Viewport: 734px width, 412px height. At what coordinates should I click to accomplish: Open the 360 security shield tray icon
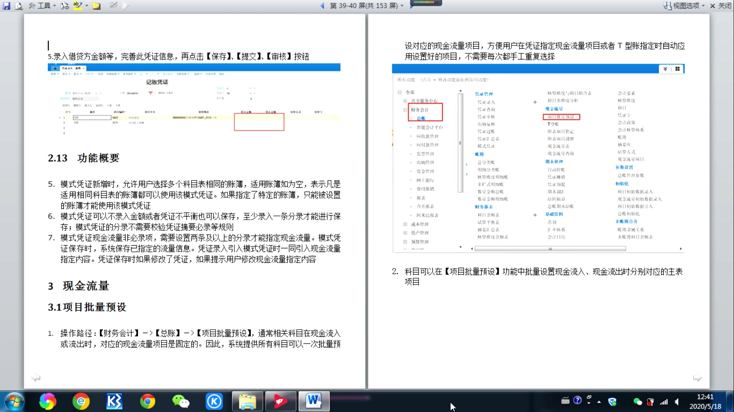612,402
